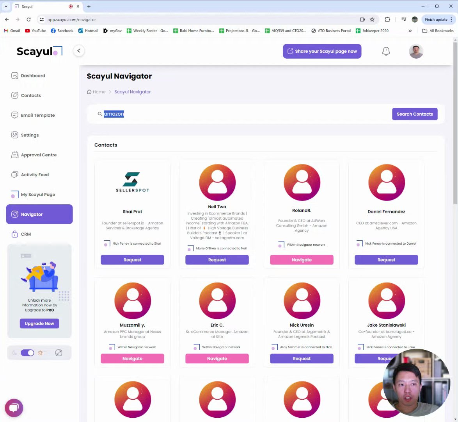This screenshot has width=458, height=422.
Task: Go to Email Template page
Action: coord(33,115)
